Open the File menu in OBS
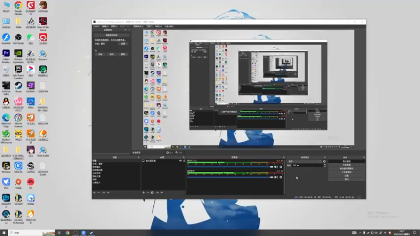 tap(96, 27)
